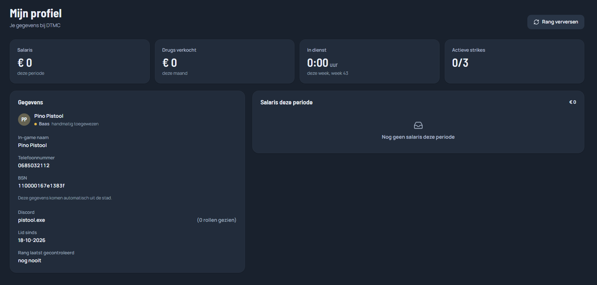Click the subtitle 'Je gegevens bij DTMC'

(x=35, y=25)
